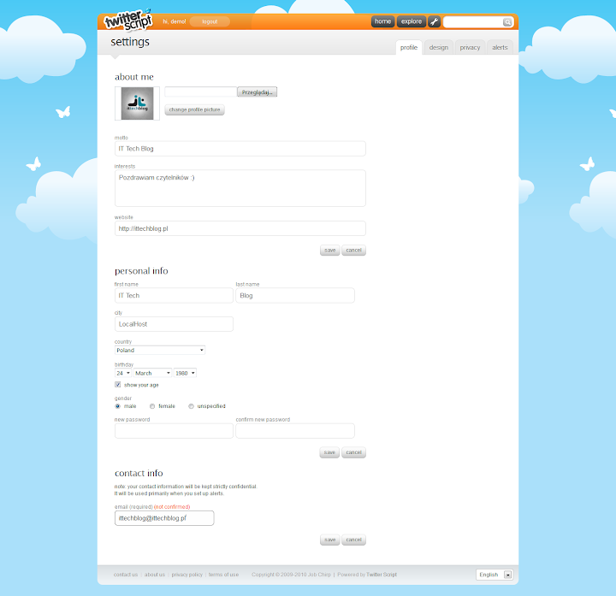Select the unspecified gender radio button
The image size is (616, 596).
coord(192,406)
